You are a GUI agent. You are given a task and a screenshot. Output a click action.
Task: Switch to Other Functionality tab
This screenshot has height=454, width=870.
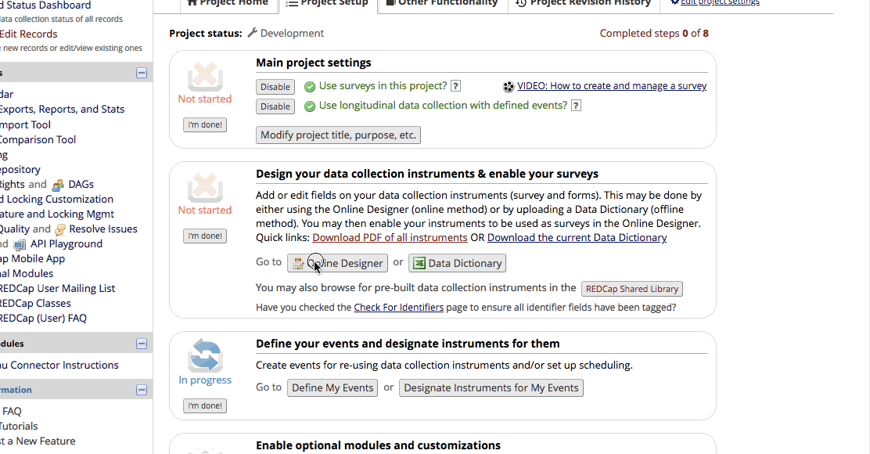442,3
